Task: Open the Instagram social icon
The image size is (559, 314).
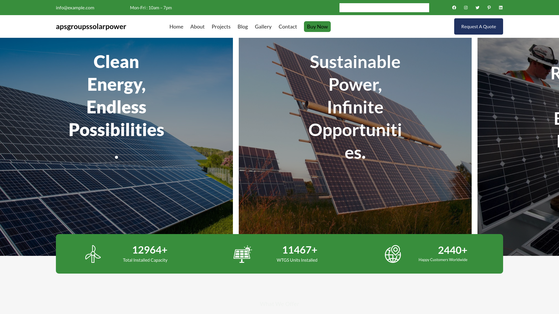Action: (x=466, y=8)
